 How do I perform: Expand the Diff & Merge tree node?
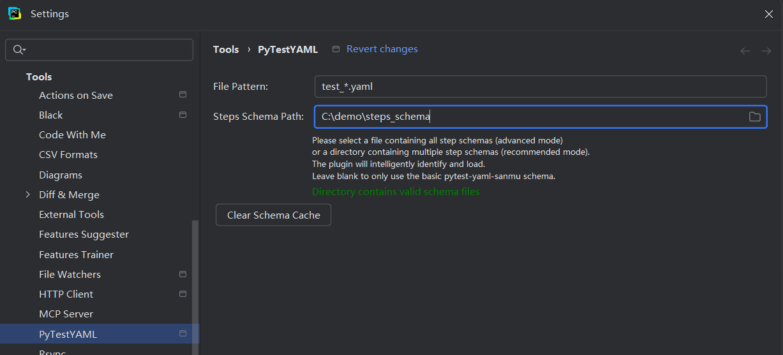tap(27, 194)
